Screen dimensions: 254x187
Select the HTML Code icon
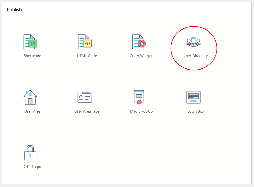click(x=85, y=42)
